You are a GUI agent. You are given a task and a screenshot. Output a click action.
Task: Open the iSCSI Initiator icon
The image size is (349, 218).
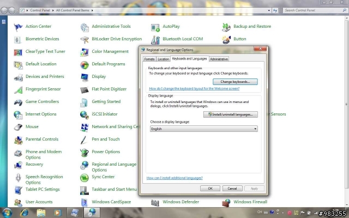85,115
